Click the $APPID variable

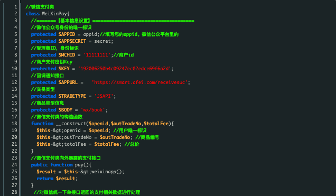click(67, 34)
